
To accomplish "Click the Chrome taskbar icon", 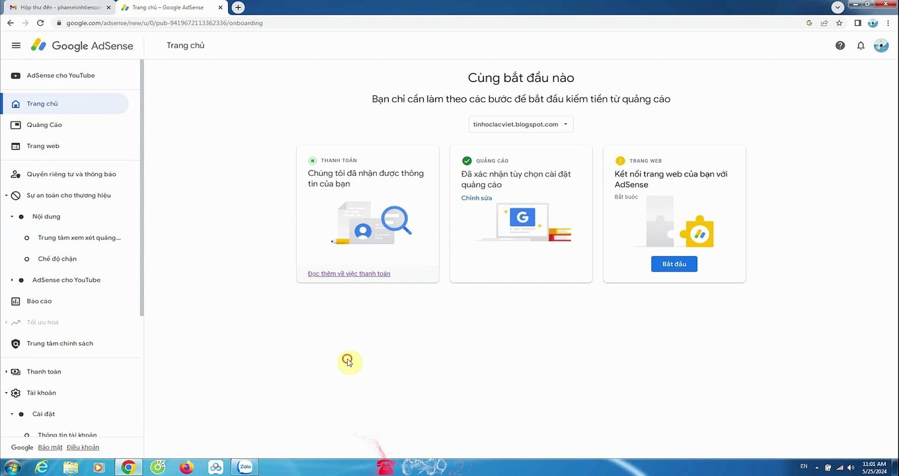I will coord(128,467).
